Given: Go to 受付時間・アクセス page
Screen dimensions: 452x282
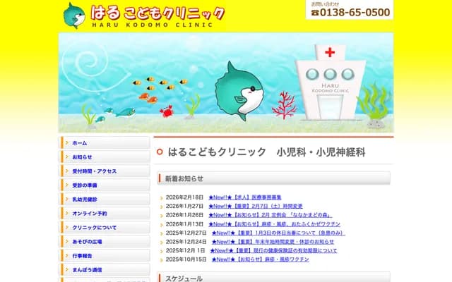Looking at the screenshot, I should pos(105,171).
